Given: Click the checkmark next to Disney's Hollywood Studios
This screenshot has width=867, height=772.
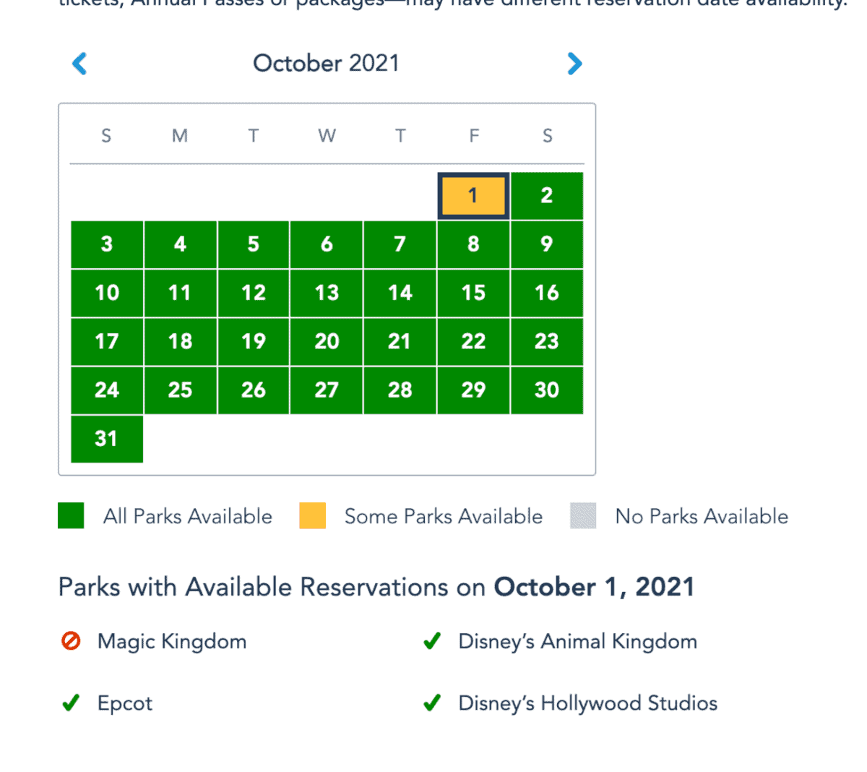Looking at the screenshot, I should (x=432, y=703).
